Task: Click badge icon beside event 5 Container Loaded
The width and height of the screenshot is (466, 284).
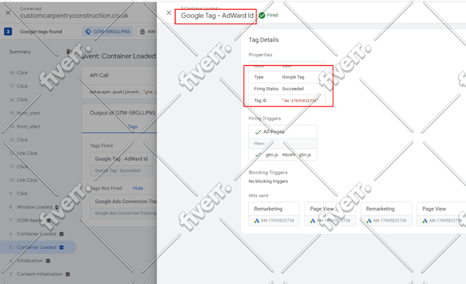Action: (x=62, y=248)
